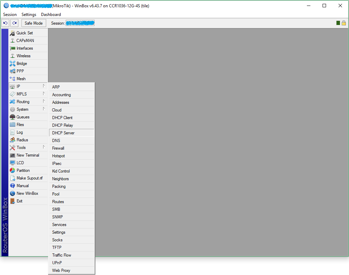Open Pool from the IP submenu
The height and width of the screenshot is (275, 349).
[71, 194]
